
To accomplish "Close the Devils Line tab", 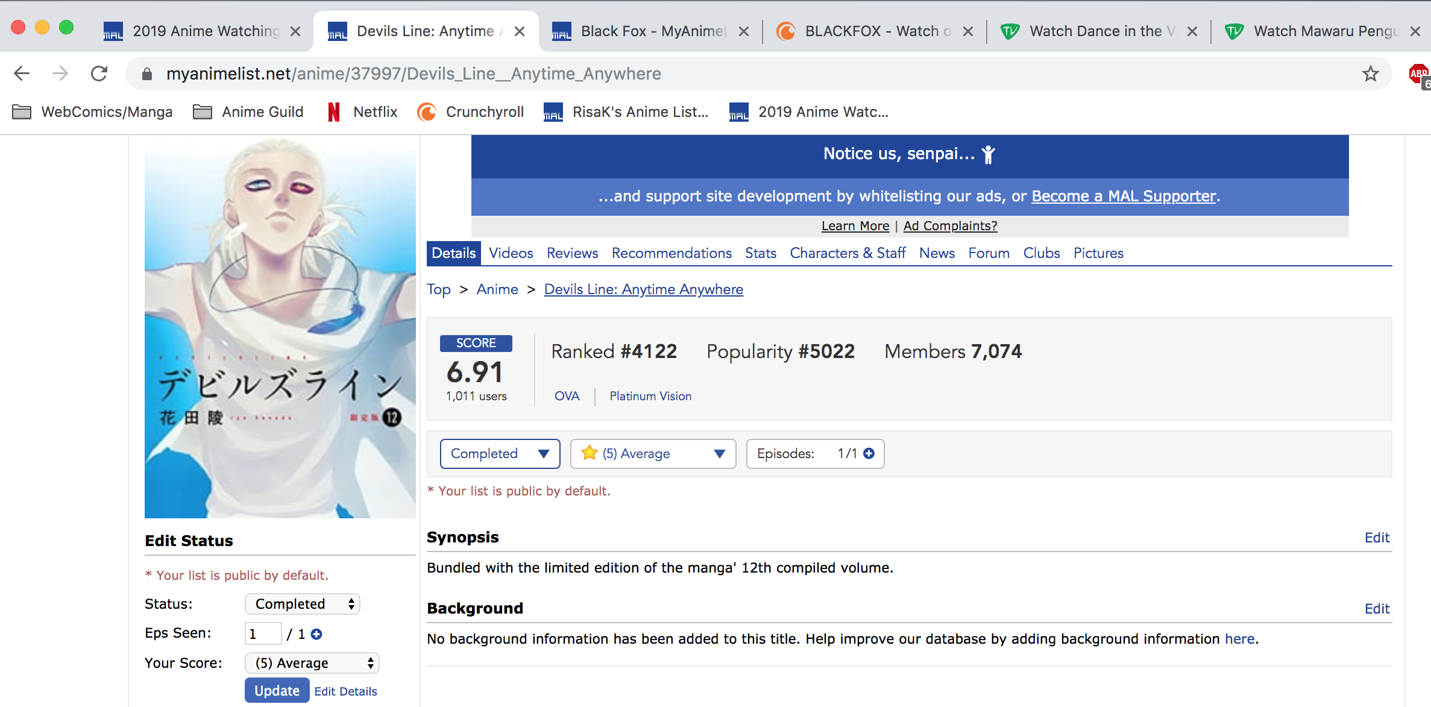I will (520, 31).
